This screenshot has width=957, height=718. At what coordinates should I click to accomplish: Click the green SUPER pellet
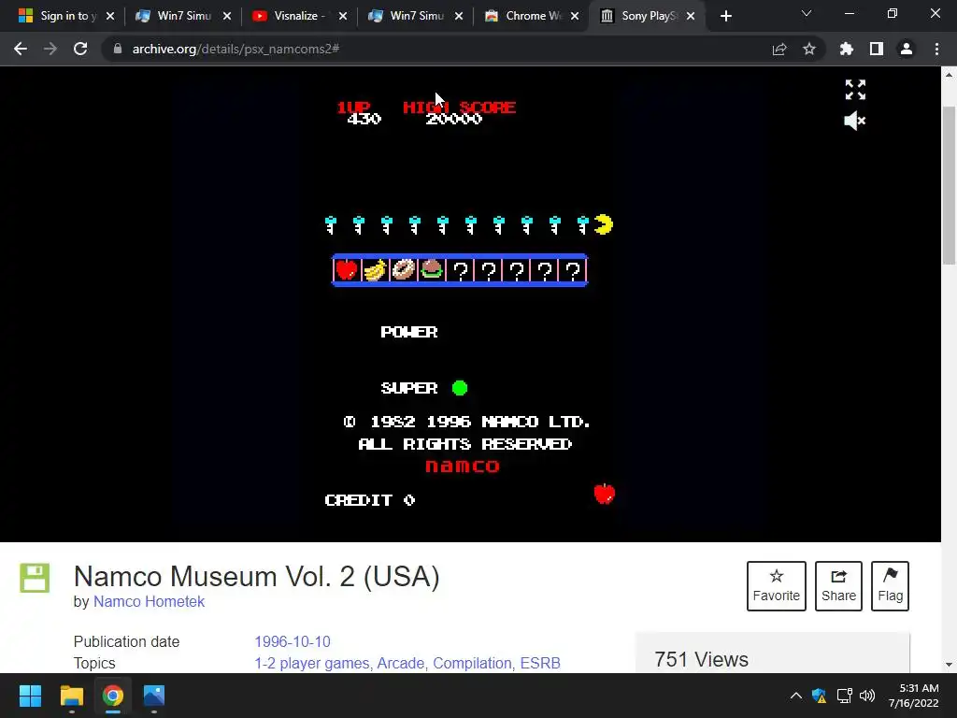pyautogui.click(x=460, y=388)
